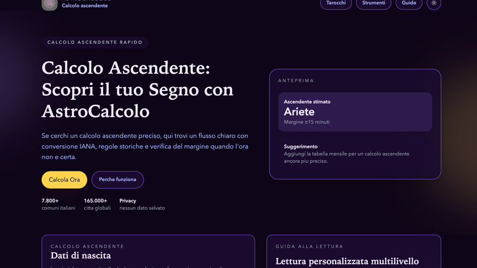This screenshot has width=477, height=268.
Task: Click the intro paragraph about conversione IANA
Action: coord(145,147)
